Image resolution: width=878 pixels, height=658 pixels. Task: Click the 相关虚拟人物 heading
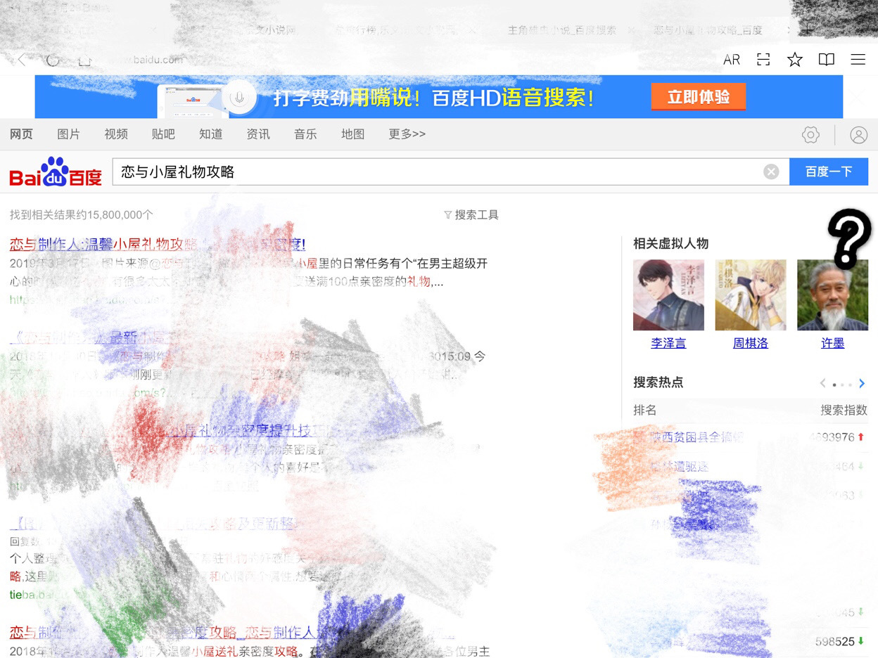coord(671,244)
